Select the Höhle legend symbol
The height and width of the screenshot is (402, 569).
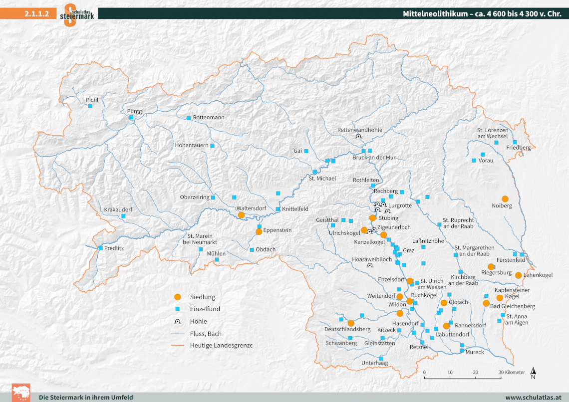coord(177,321)
